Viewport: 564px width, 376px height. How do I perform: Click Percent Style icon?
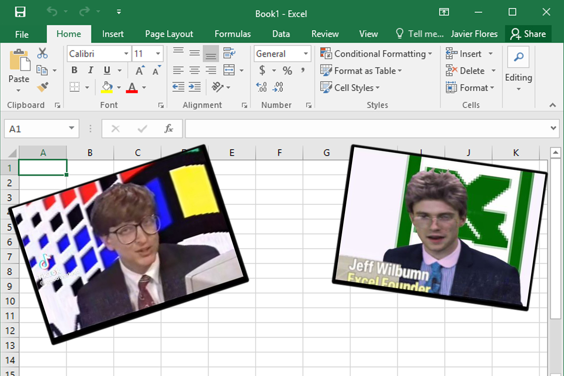click(x=288, y=70)
